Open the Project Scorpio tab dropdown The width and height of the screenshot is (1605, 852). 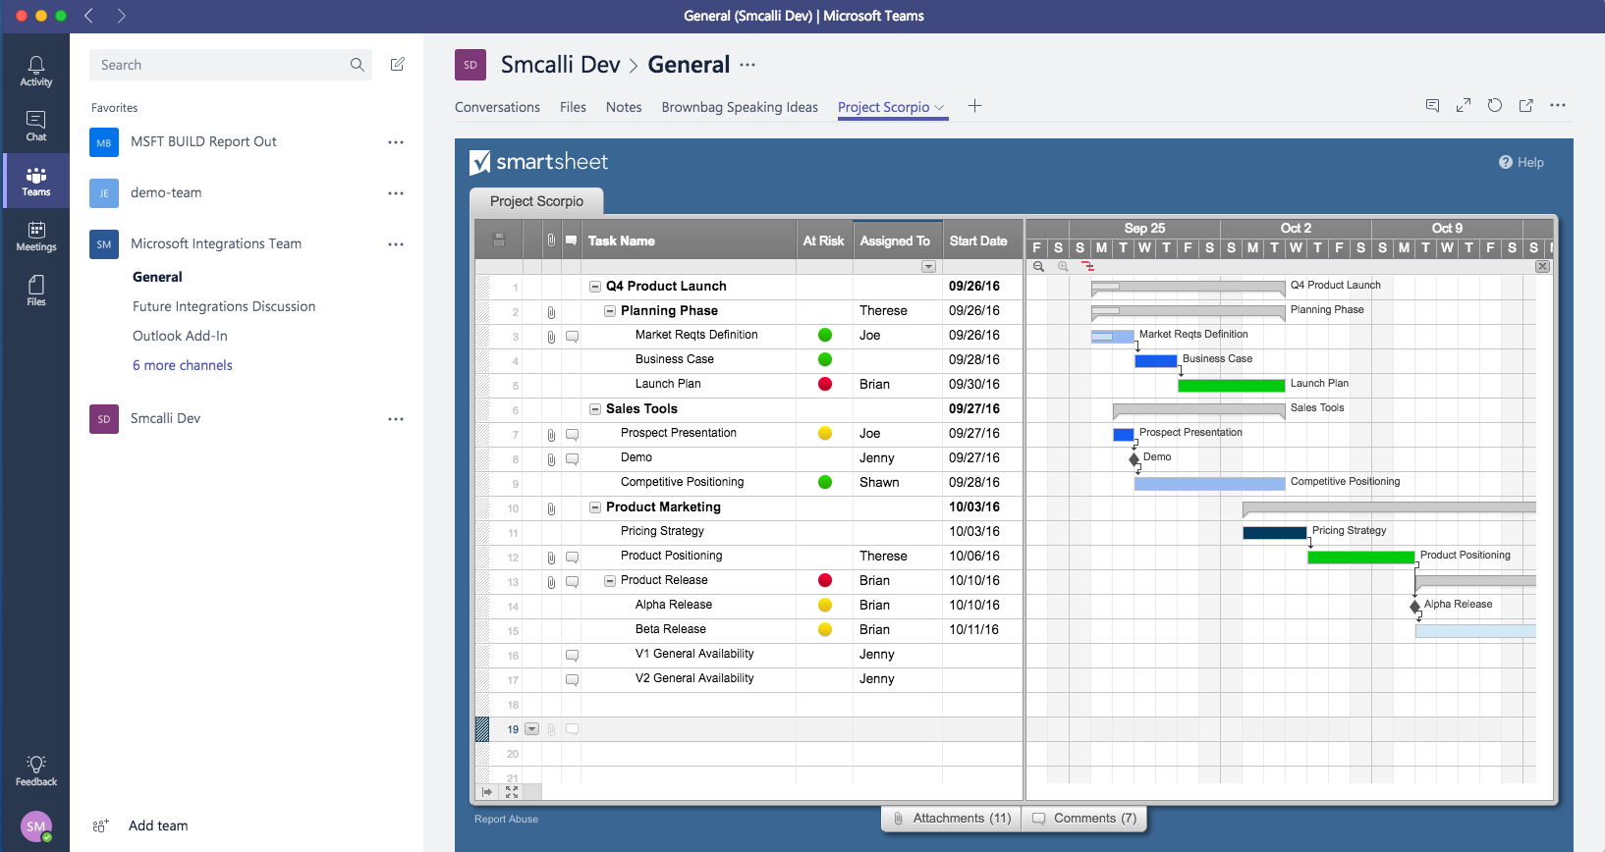point(940,108)
